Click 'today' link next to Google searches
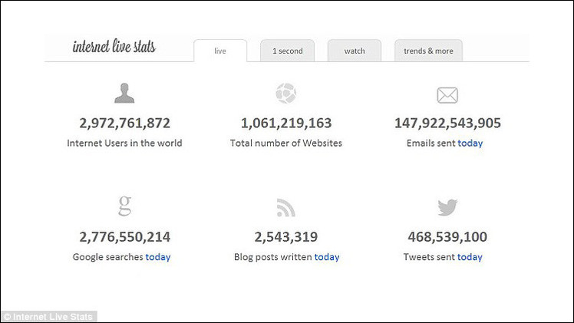Screen dimensions: 574x323 click(158, 257)
